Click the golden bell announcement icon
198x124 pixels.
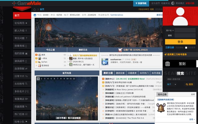click(x=161, y=108)
